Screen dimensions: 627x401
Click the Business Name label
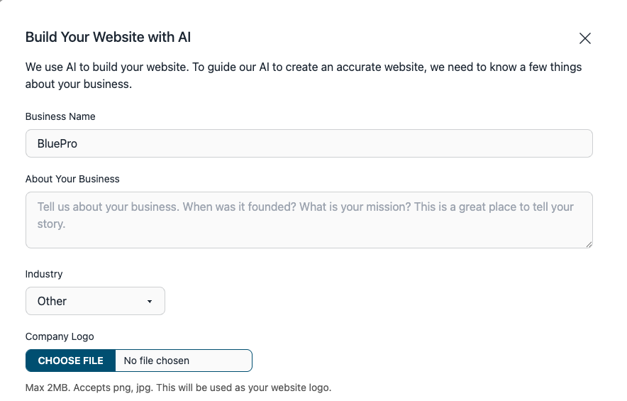pyautogui.click(x=60, y=116)
